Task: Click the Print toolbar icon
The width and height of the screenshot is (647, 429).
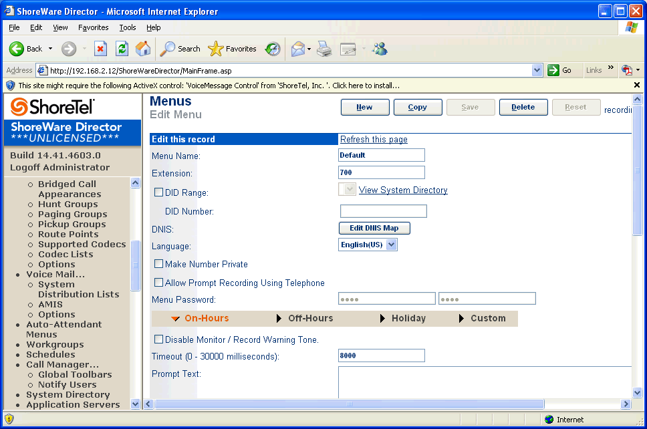Action: click(324, 49)
